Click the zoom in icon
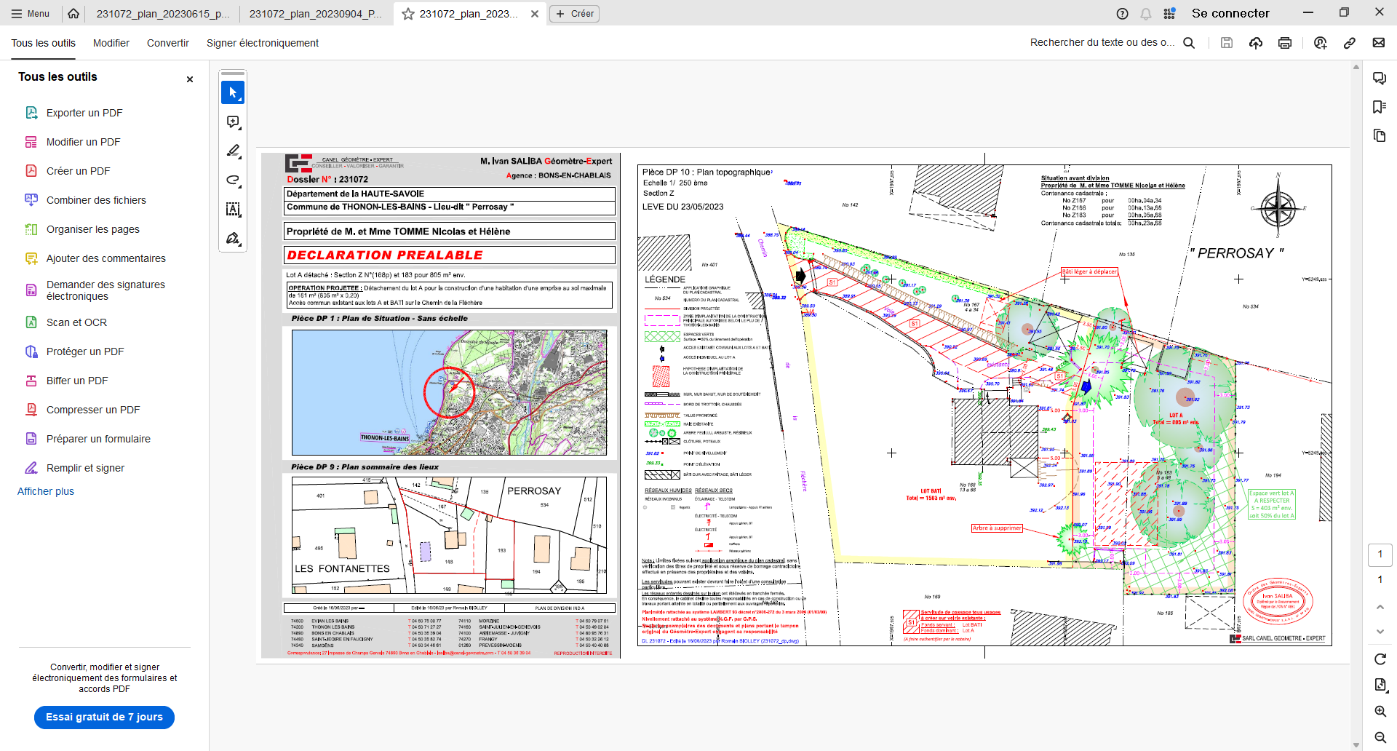 [1380, 711]
